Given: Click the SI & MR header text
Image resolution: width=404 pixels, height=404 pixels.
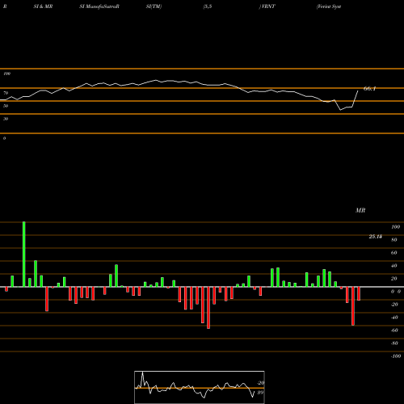Looking at the screenshot, I should [x=43, y=6].
